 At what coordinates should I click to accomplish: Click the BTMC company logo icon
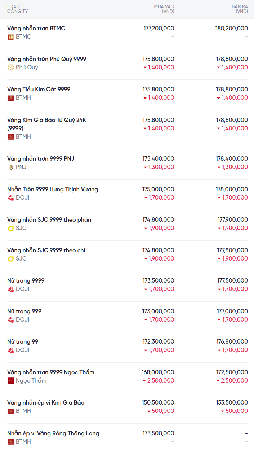tap(11, 37)
